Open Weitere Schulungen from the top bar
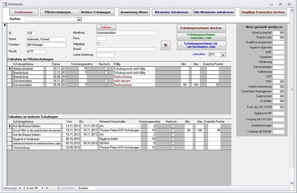 coord(98,12)
